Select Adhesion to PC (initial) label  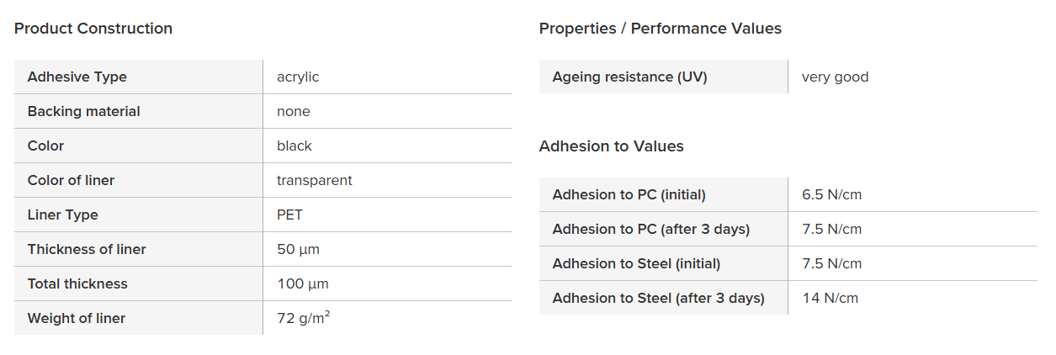629,194
